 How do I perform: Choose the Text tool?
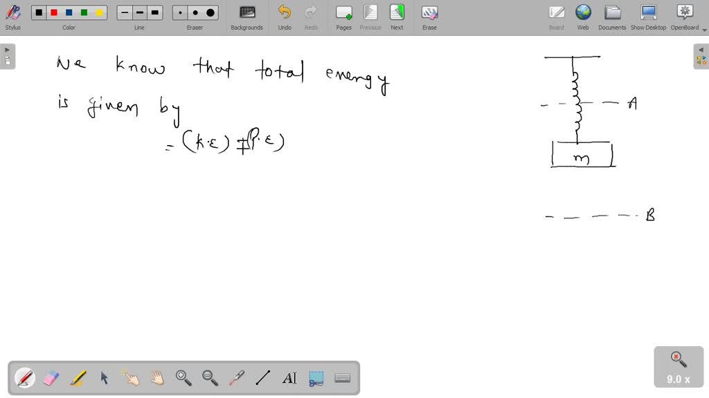coord(289,378)
